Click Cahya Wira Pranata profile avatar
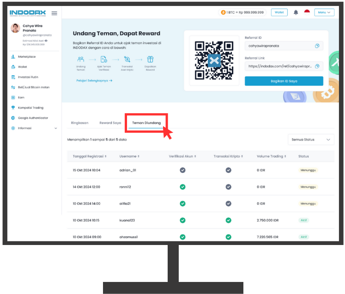Viewport: 345px width, 294px height. [x=15, y=28]
